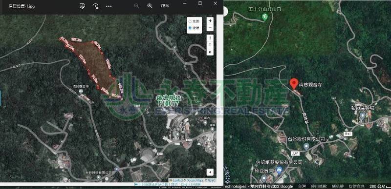Click the filled square map tool icon
Screen dimensions: 391x189
pos(210,52)
